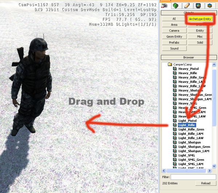
Task: Click the icon next to Heavy_Pistol
Action: pos(175,69)
